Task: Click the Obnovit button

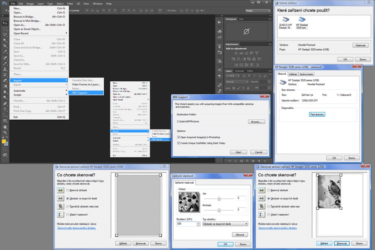Action: 240,235
